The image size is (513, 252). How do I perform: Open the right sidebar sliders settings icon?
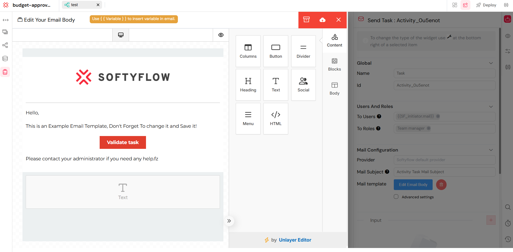pyautogui.click(x=508, y=51)
